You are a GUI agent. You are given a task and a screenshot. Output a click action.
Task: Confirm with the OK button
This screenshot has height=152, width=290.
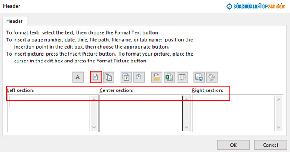(x=233, y=145)
